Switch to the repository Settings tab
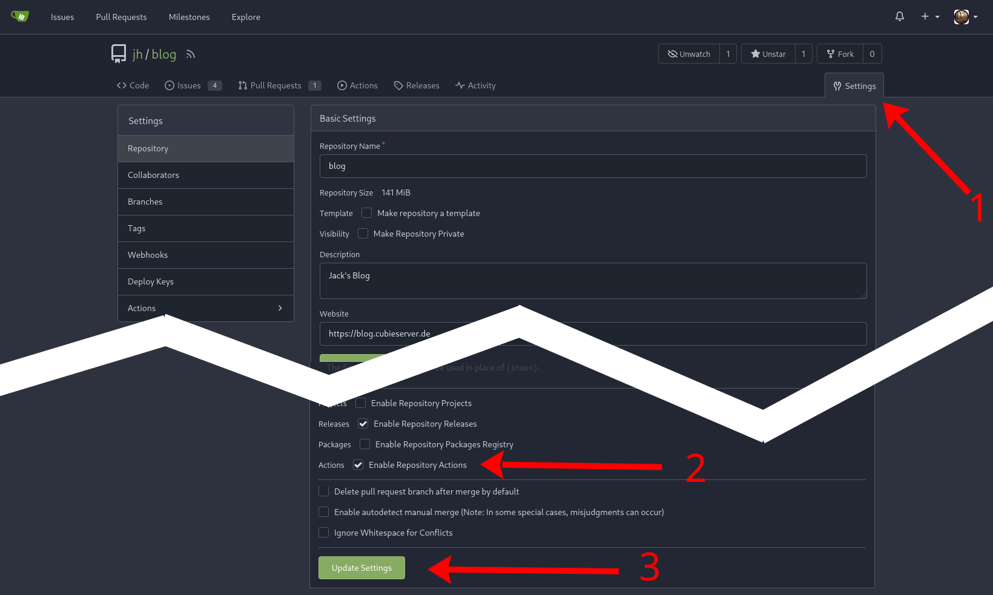993x595 pixels. (x=854, y=86)
